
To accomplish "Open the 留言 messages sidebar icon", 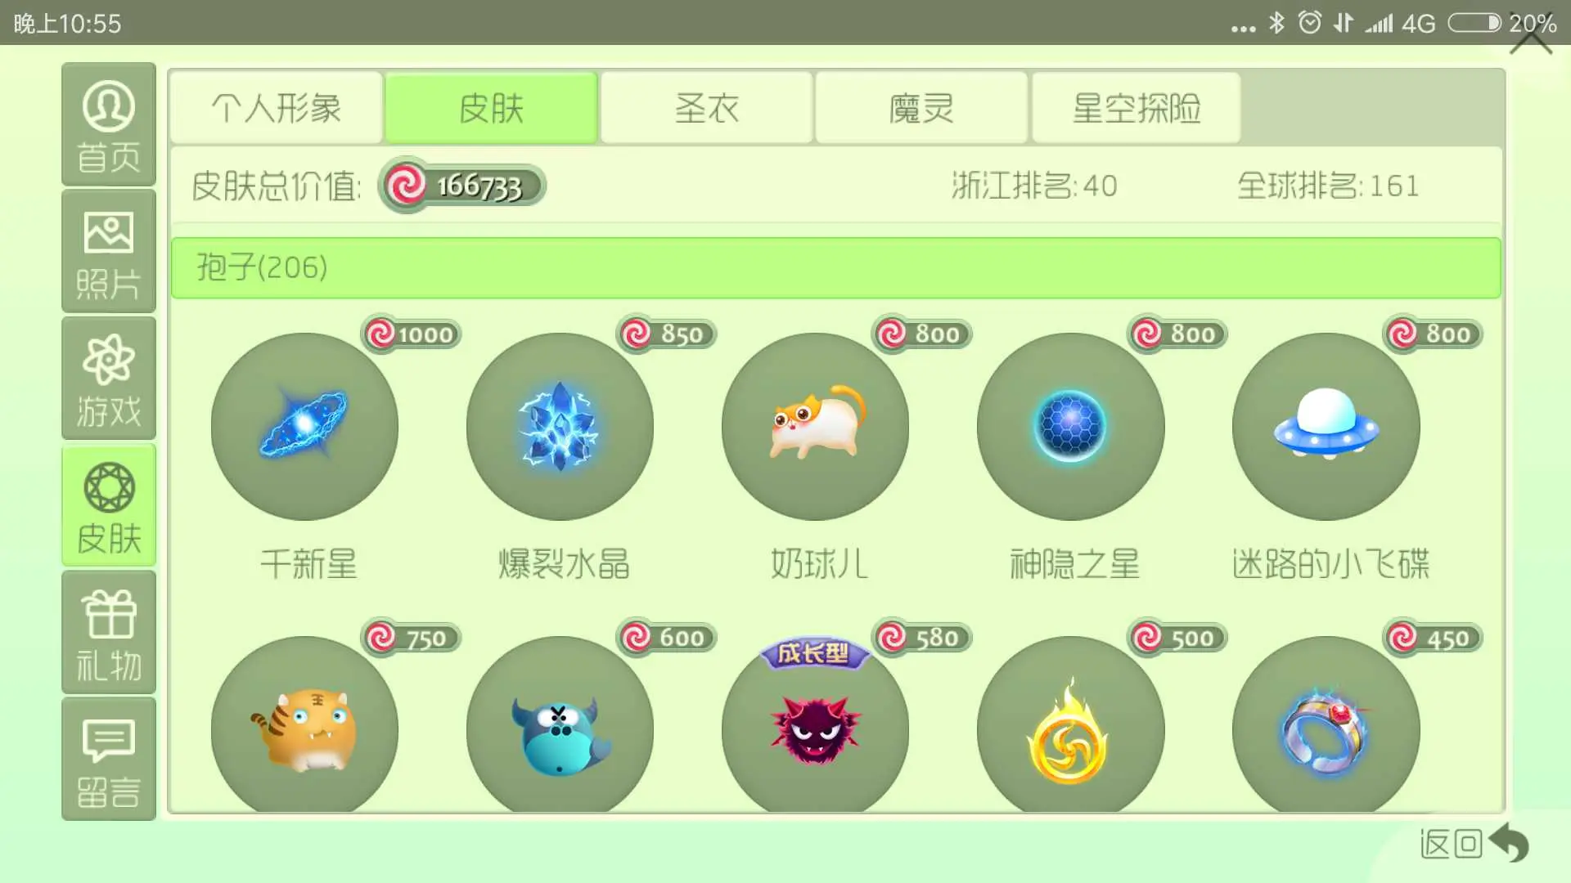I will (x=109, y=760).
